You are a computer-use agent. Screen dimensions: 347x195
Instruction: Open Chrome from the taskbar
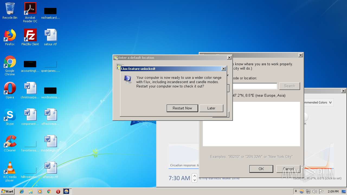[x=49, y=191]
